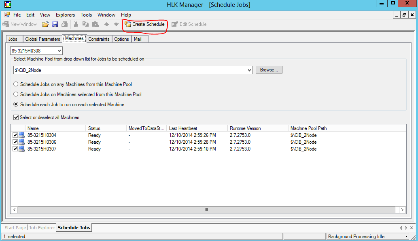Click the Move Up arrow icon

coord(107,24)
